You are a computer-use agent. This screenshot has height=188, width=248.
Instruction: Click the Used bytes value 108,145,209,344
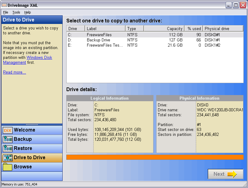pos(118,129)
